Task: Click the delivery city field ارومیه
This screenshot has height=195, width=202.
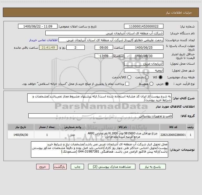Action: [144, 70]
